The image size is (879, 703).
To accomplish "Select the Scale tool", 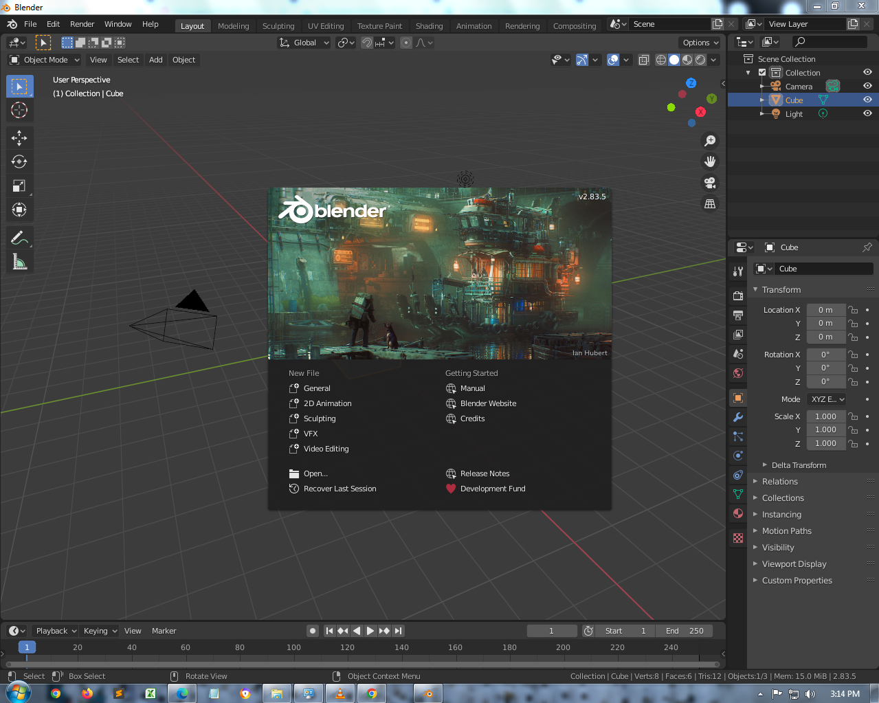I will click(19, 186).
